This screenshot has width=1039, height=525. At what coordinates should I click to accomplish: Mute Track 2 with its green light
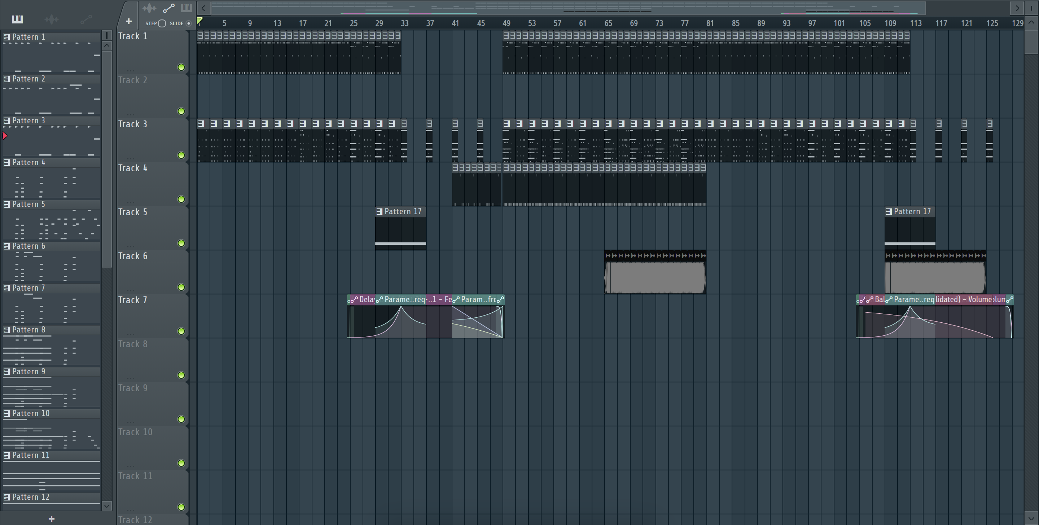[x=181, y=111]
